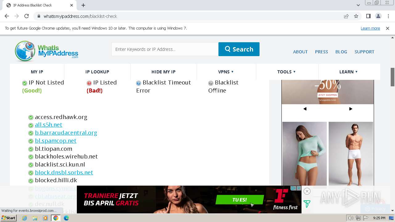
Task: Open the Chrome profile avatar
Action: (378, 16)
